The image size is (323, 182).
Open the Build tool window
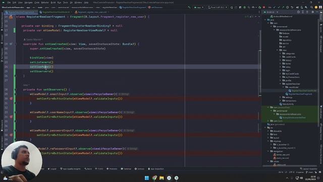(x=88, y=169)
